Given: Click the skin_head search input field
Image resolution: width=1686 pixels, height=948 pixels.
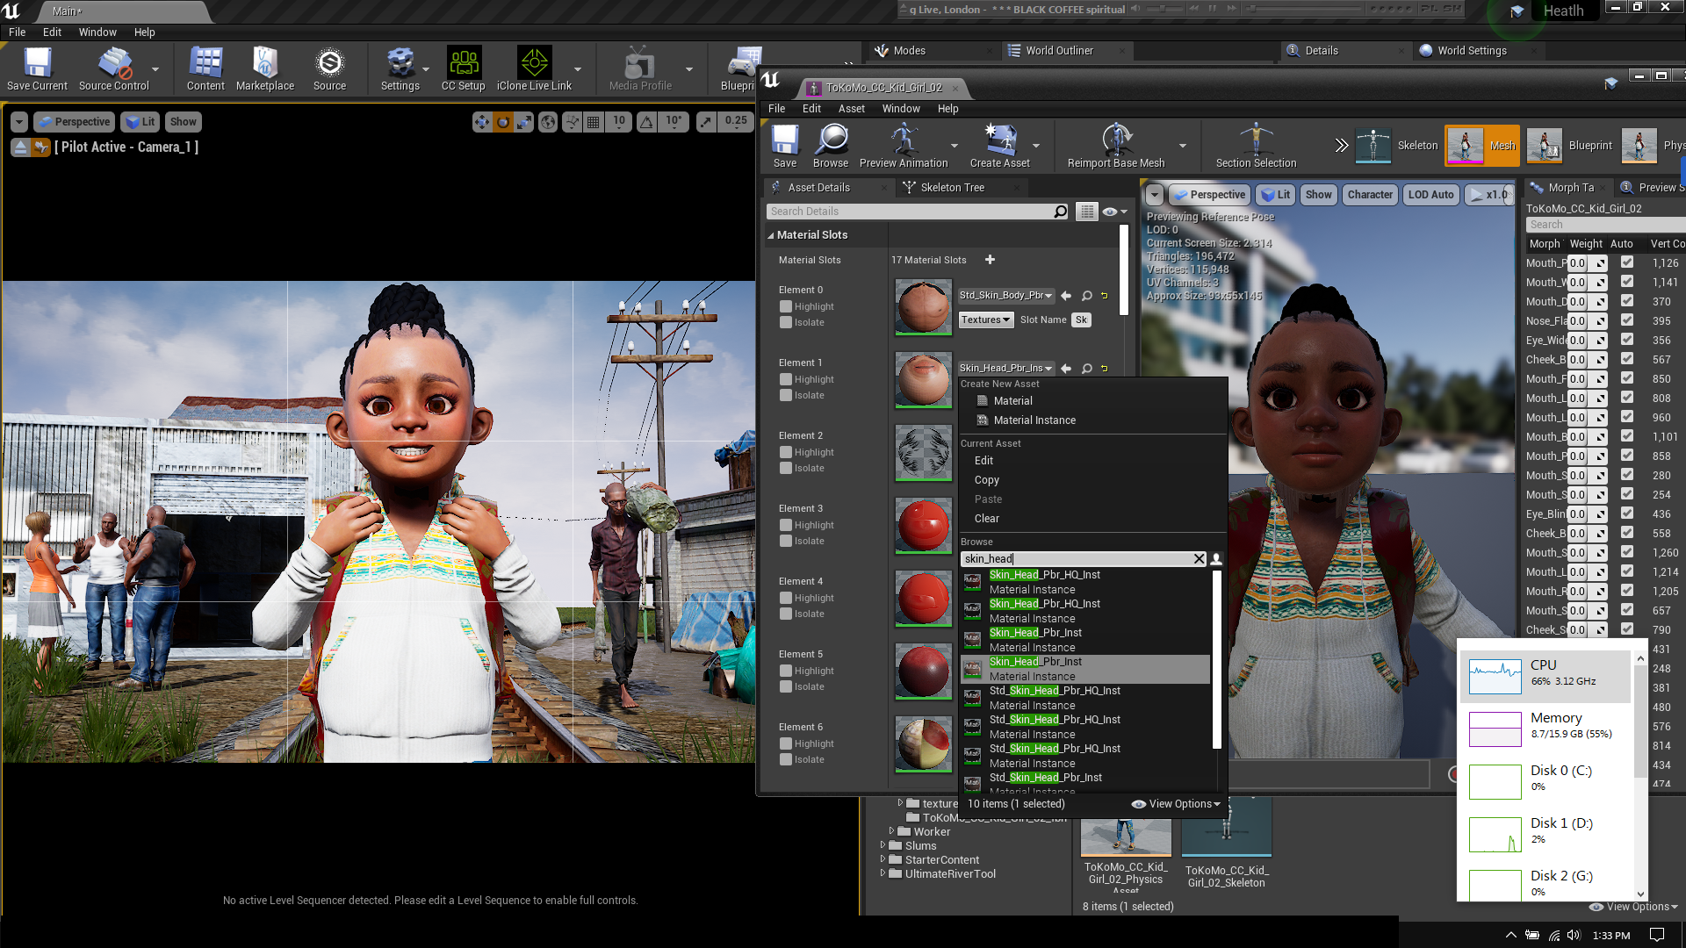Looking at the screenshot, I should [x=1077, y=559].
